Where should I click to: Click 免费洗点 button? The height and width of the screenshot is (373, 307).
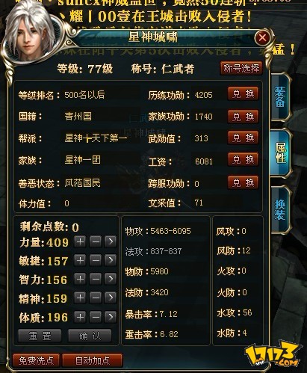pos(36,360)
